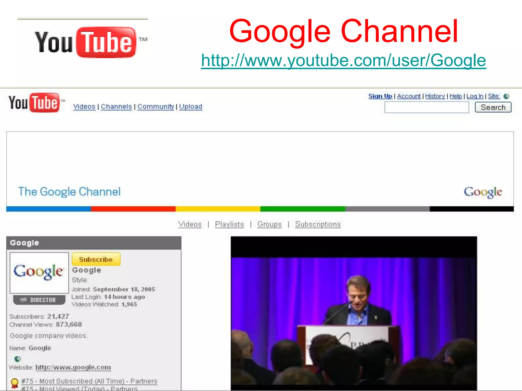The width and height of the screenshot is (522, 391).
Task: Click the Google company videos description
Action: [x=49, y=336]
